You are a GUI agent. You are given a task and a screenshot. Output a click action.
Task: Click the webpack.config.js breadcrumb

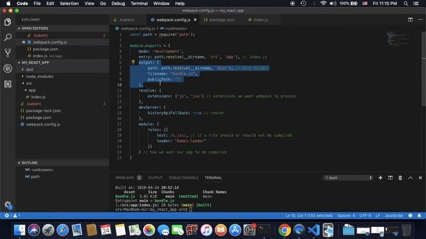[138, 29]
